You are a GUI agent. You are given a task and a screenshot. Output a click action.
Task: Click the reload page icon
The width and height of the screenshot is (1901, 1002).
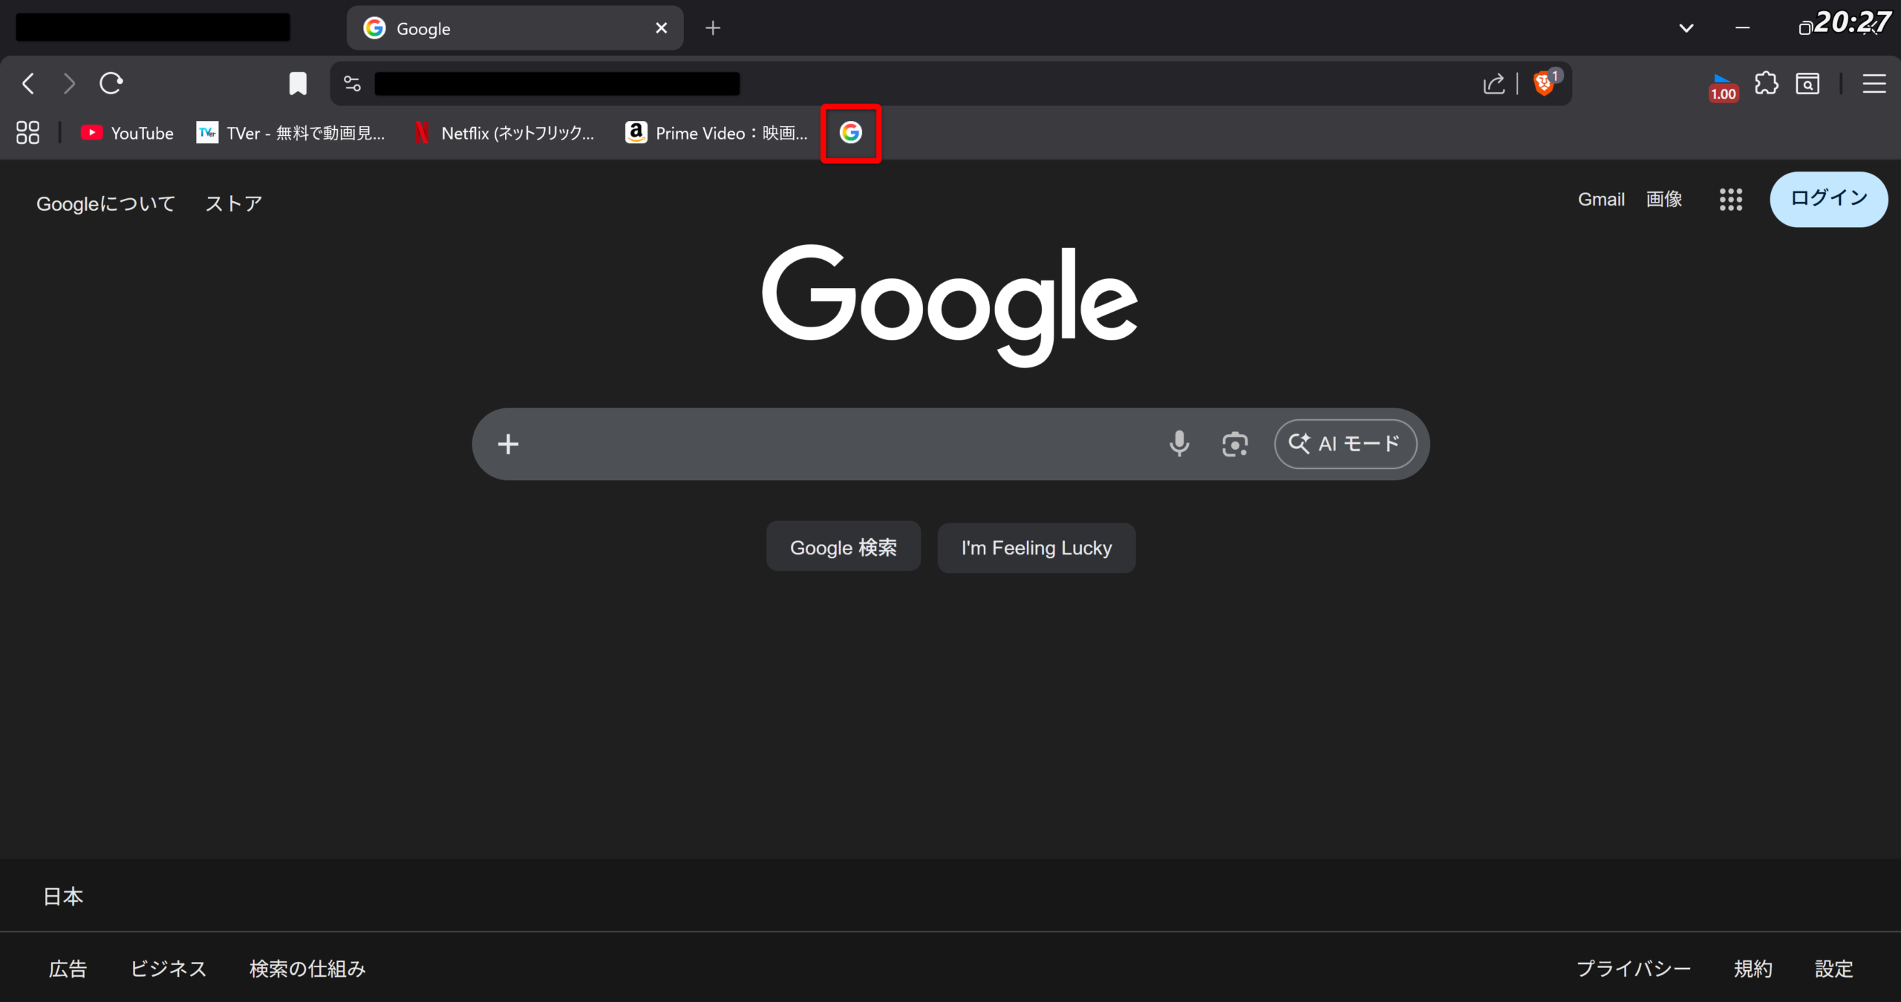coord(111,83)
